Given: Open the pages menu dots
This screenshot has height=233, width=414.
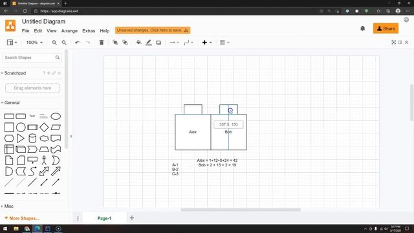Looking at the screenshot, I should 78,218.
